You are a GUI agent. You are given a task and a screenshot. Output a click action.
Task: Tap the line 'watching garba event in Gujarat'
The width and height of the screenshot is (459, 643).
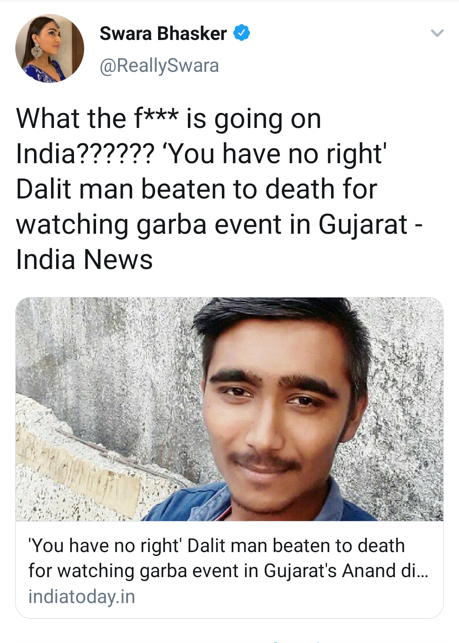pyautogui.click(x=212, y=225)
